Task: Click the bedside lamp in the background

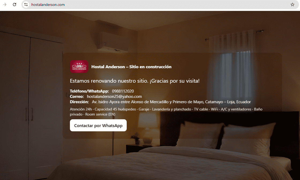Action: click(x=147, y=128)
